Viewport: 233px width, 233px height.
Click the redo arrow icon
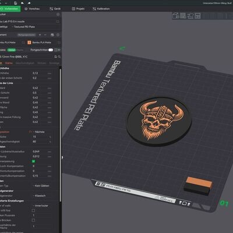[29, 3]
